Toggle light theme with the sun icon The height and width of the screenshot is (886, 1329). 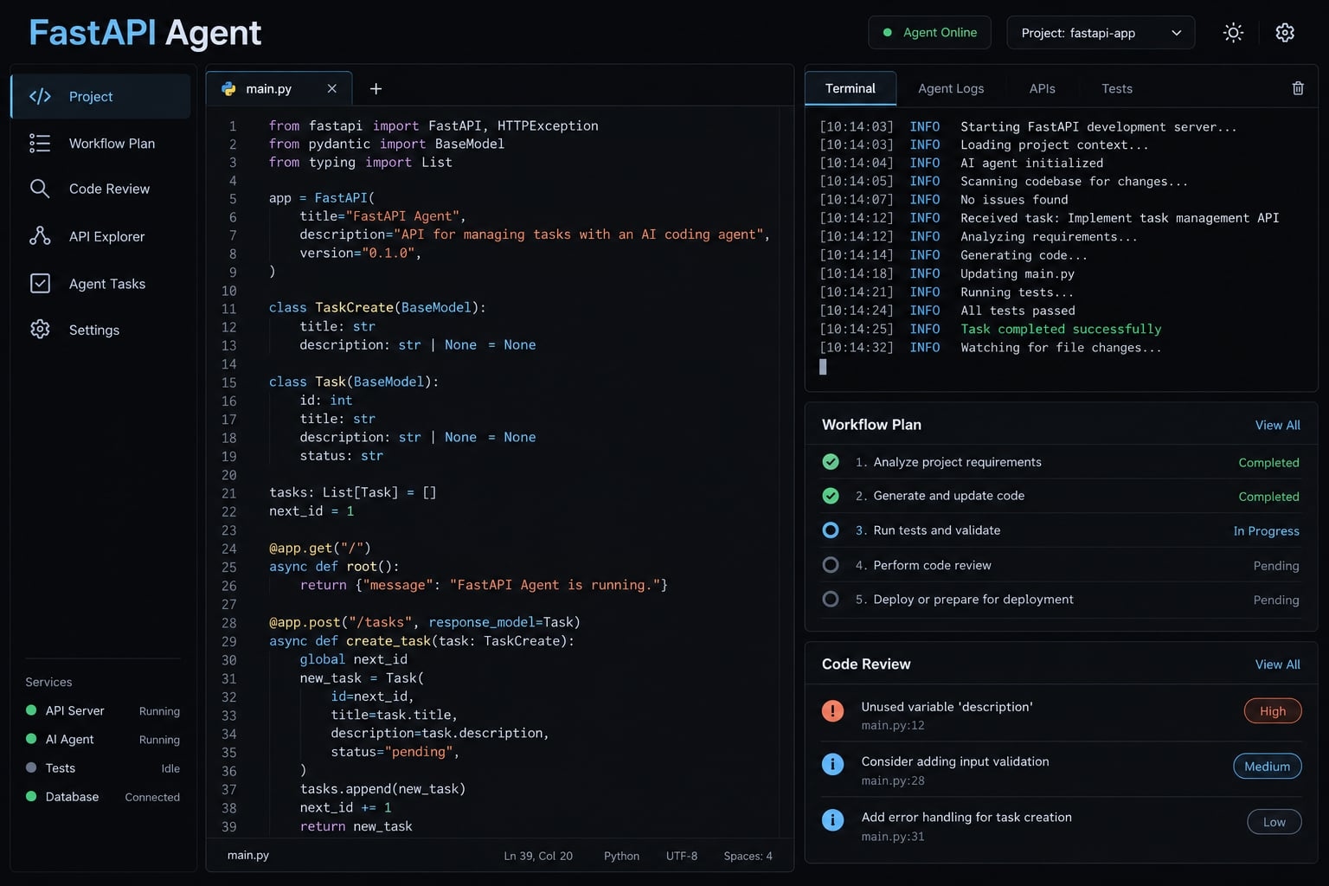coord(1233,33)
